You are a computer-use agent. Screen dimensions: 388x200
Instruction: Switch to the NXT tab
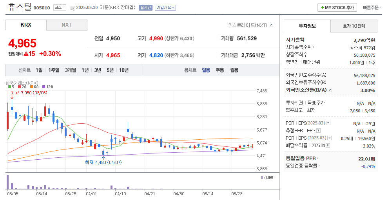pyautogui.click(x=67, y=25)
